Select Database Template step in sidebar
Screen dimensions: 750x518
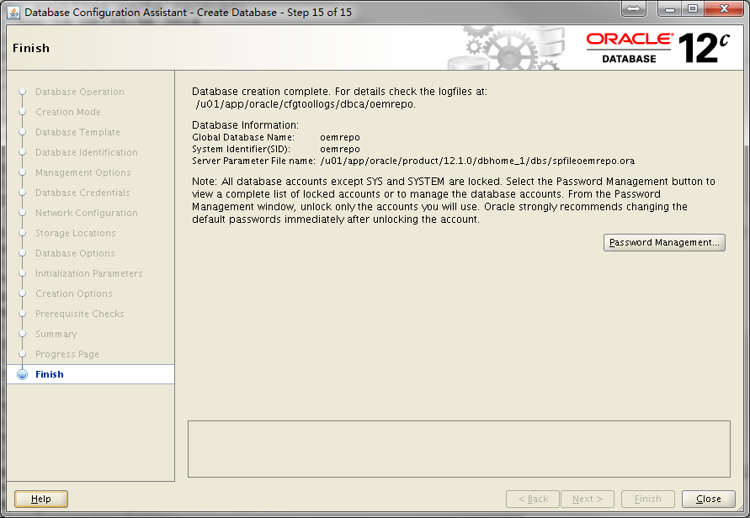[x=77, y=133]
